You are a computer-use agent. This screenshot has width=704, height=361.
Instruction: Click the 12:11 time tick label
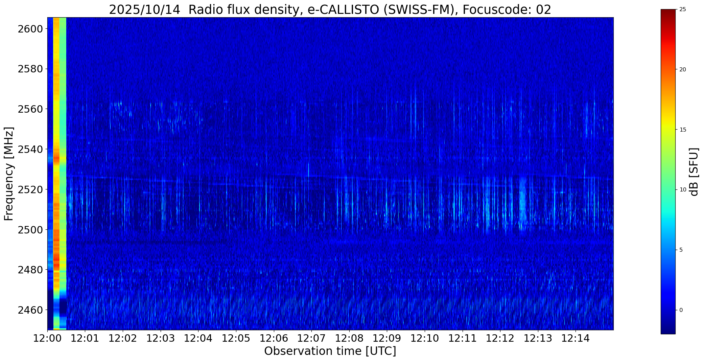tap(462, 338)
